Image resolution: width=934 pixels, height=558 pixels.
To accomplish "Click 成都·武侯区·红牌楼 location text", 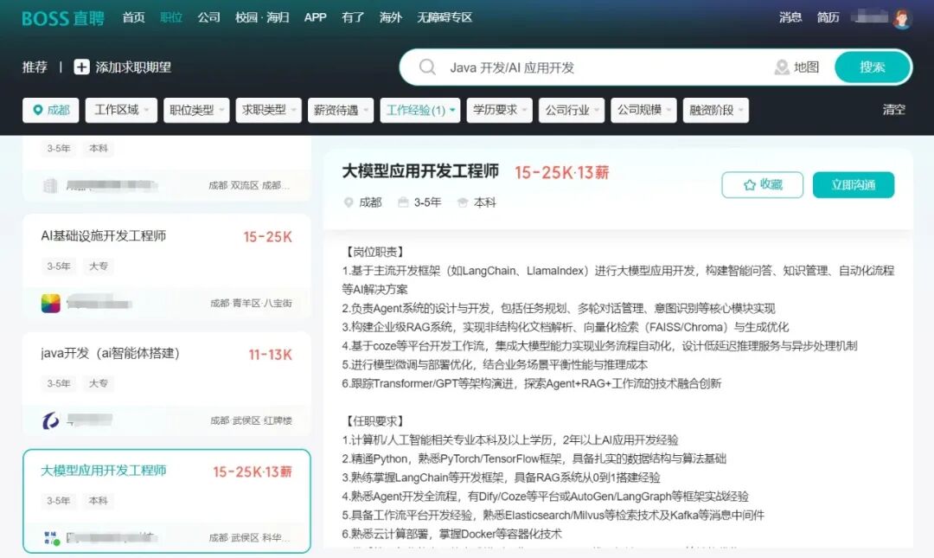I will [251, 420].
